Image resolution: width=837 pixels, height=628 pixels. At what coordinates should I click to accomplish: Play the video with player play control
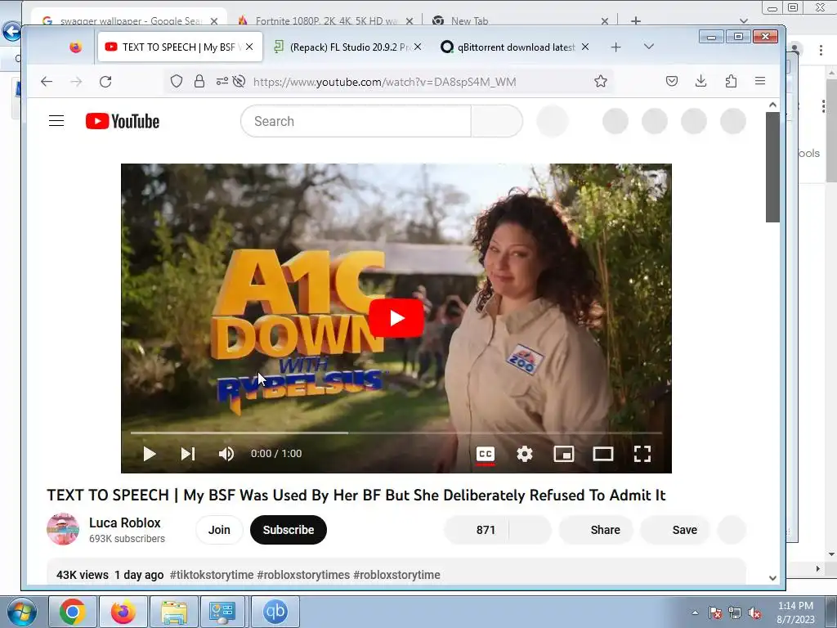pos(150,454)
